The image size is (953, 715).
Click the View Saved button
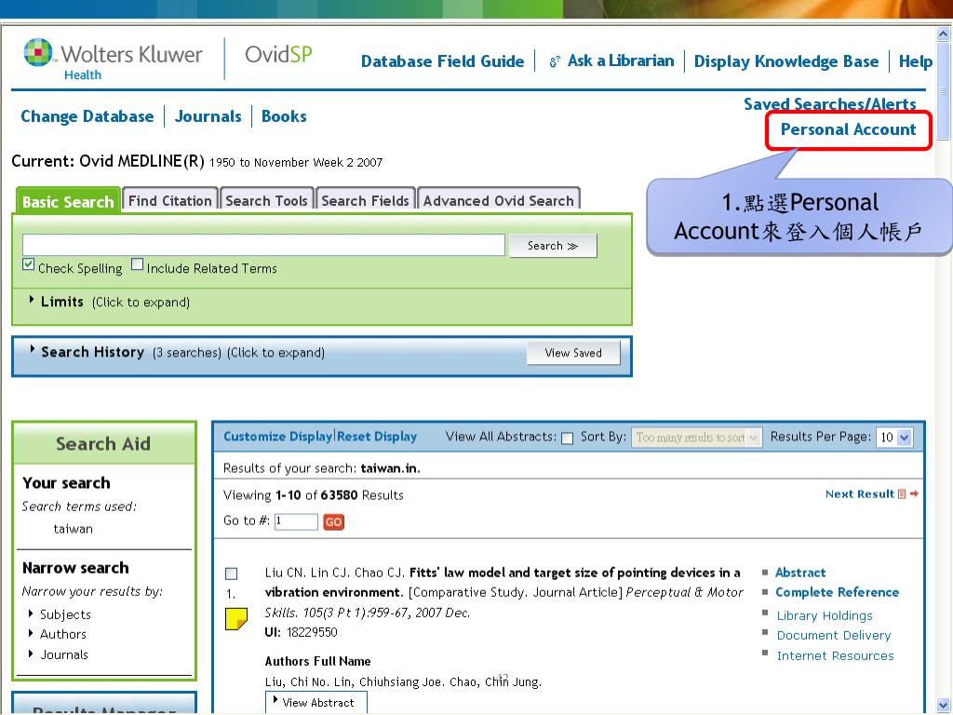click(573, 353)
